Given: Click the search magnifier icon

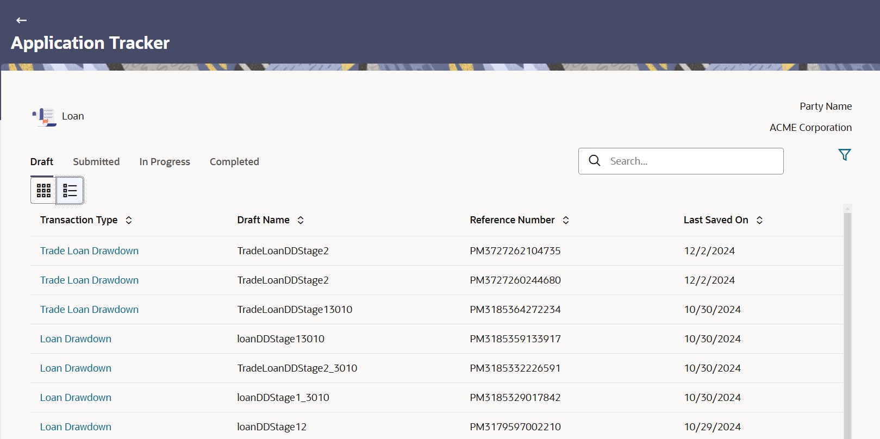Looking at the screenshot, I should tap(595, 161).
